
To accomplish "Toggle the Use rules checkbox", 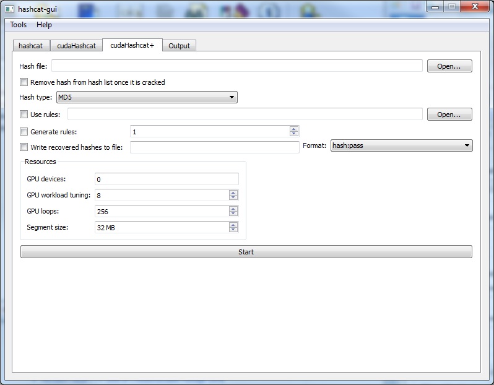I will (24, 114).
